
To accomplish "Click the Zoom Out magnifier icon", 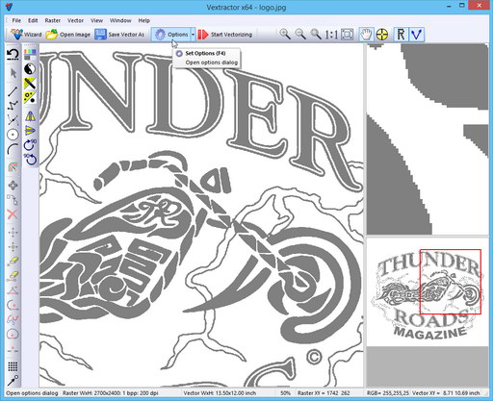I will point(300,34).
